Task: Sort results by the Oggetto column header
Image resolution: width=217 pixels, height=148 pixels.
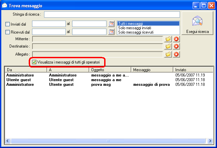Action: click(x=110, y=70)
